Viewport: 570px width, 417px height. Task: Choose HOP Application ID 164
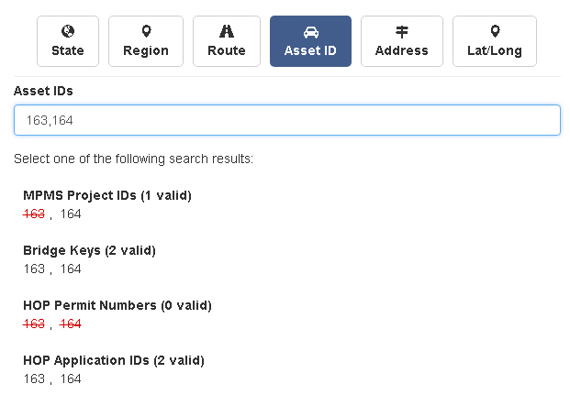coord(71,379)
